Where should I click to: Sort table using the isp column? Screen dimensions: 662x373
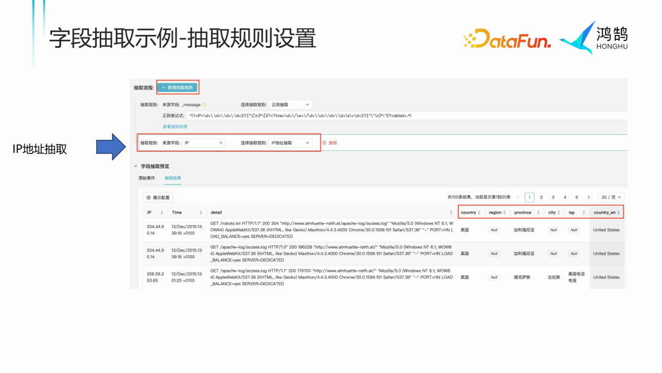click(x=583, y=212)
